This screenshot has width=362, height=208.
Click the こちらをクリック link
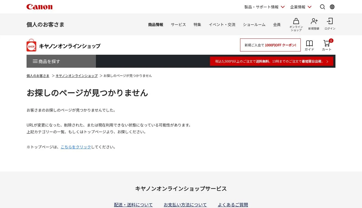pos(76,147)
